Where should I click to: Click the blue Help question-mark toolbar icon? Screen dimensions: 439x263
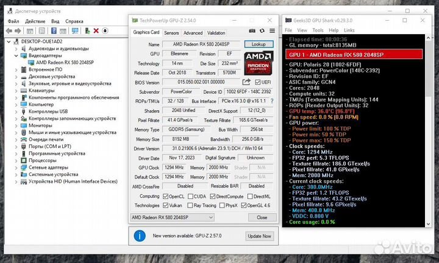[54, 30]
